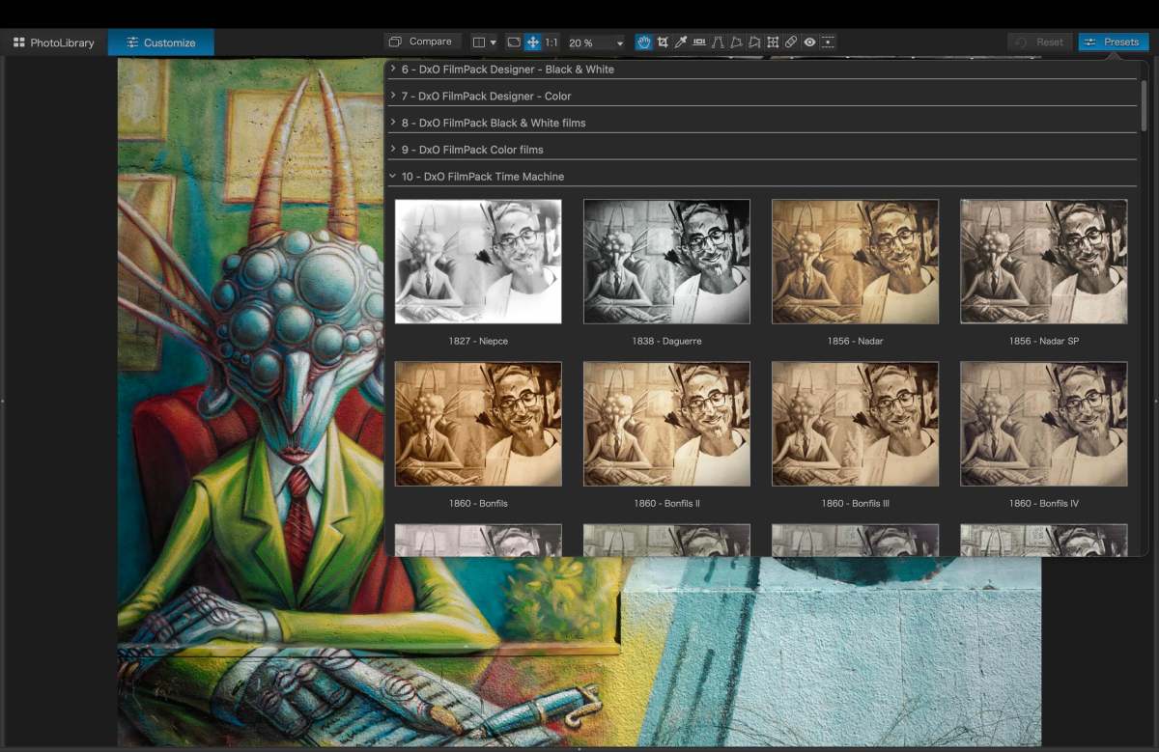The image size is (1159, 752).
Task: Activate the Repair tool
Action: click(791, 42)
